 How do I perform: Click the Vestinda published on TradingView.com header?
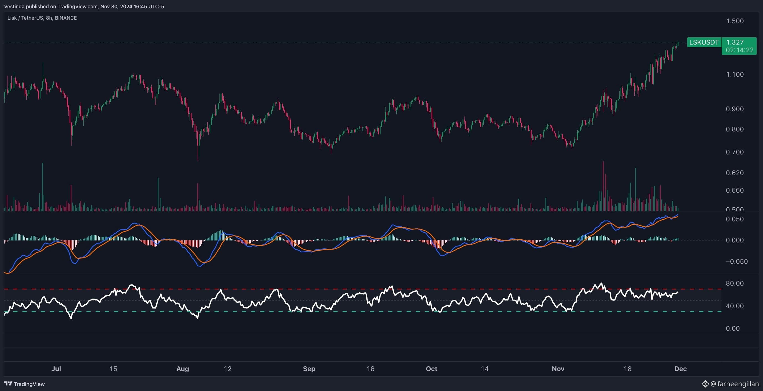click(84, 7)
